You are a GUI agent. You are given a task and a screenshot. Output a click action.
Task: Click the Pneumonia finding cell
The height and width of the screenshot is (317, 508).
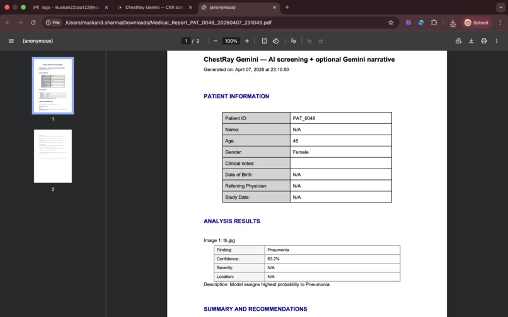(x=332, y=250)
